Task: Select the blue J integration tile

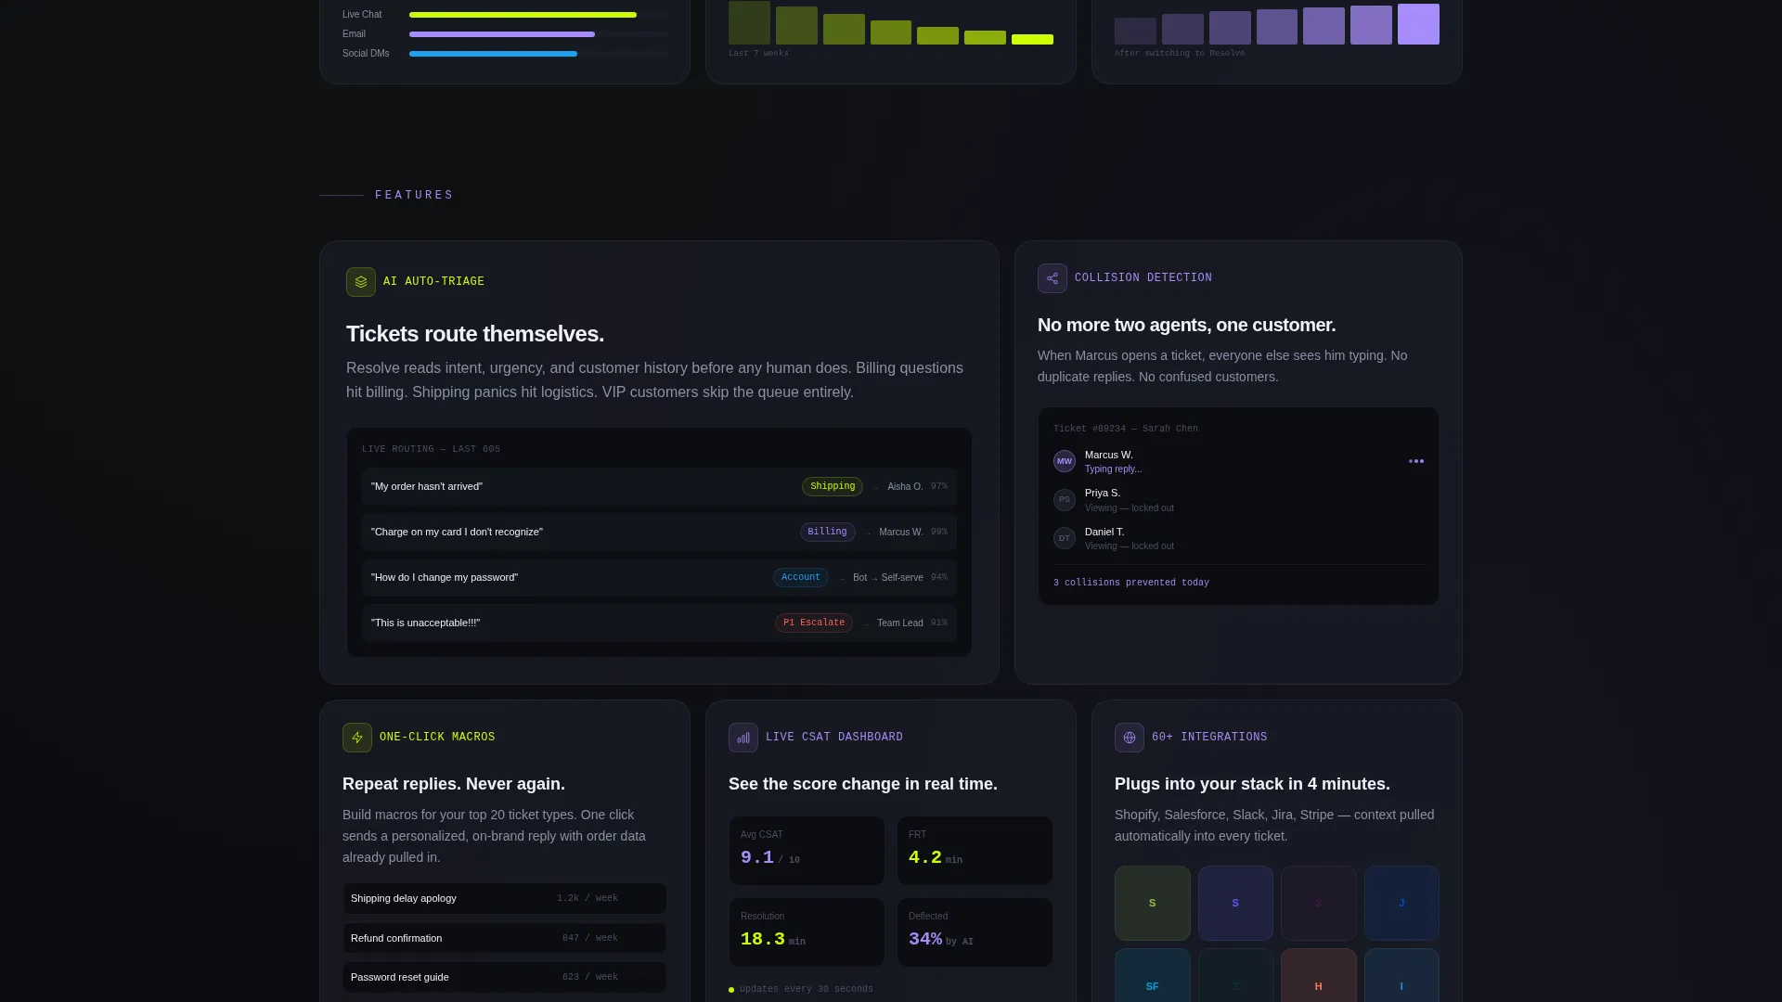Action: (1401, 904)
